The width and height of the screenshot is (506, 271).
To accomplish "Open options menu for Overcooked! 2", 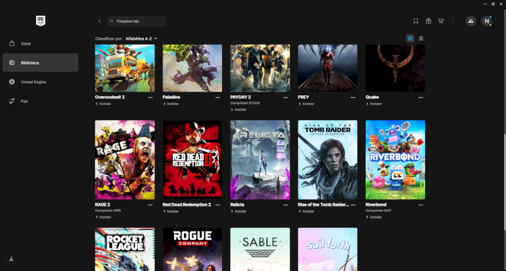I will point(151,97).
